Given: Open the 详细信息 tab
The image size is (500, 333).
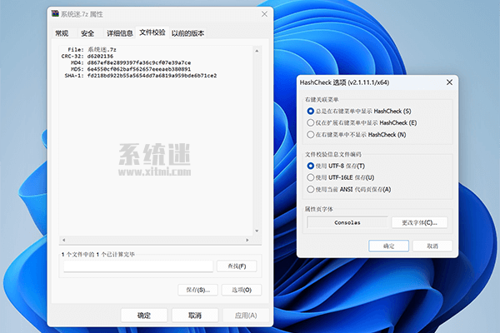Looking at the screenshot, I should 119,33.
